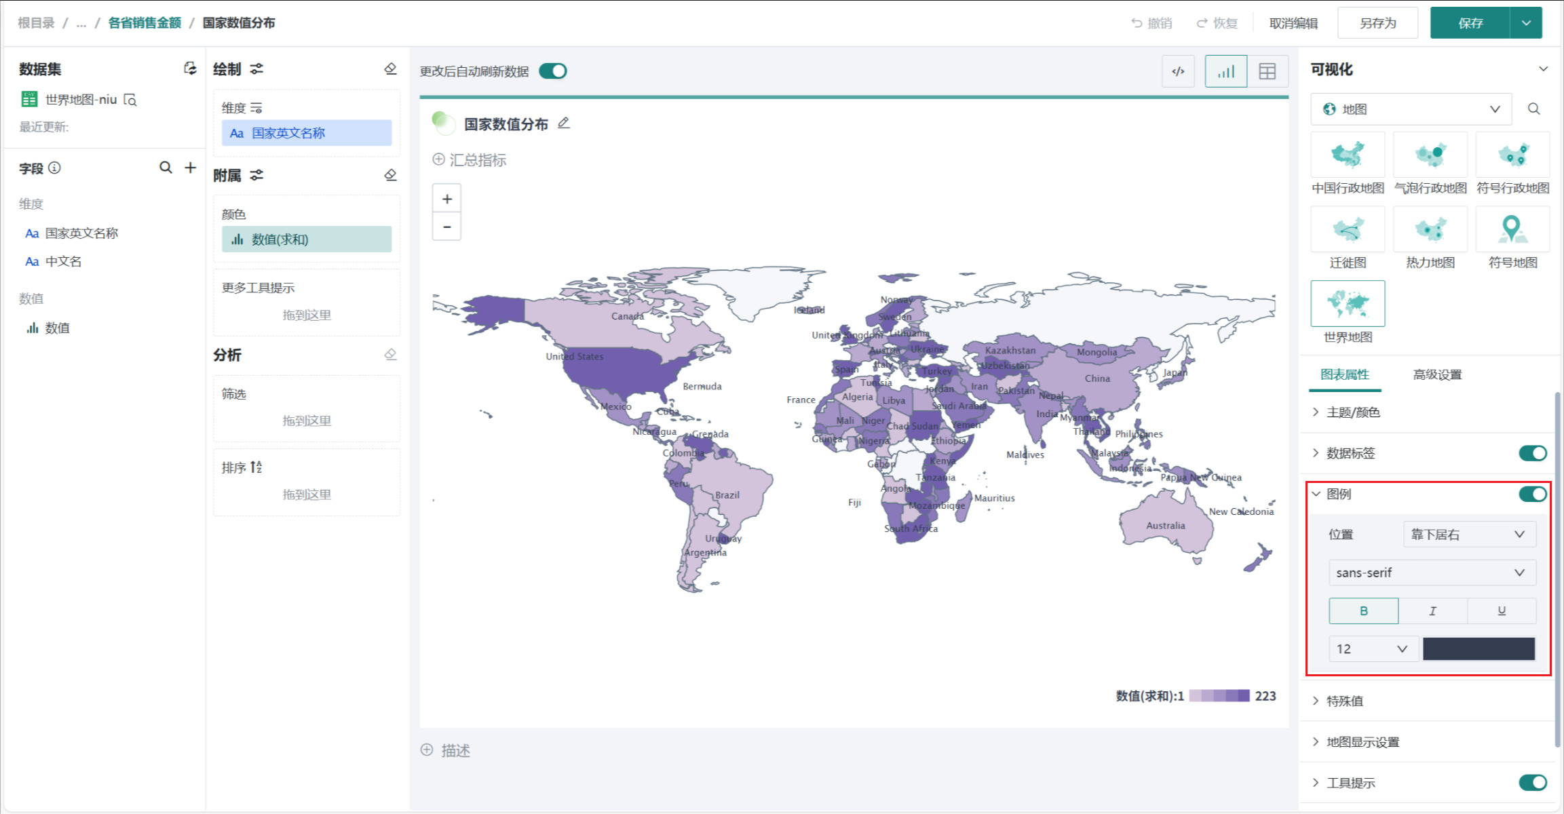The width and height of the screenshot is (1564, 814).
Task: Turn off the 图例 legend toggle
Action: pyautogui.click(x=1532, y=494)
